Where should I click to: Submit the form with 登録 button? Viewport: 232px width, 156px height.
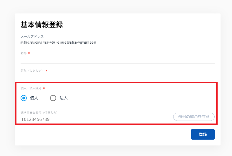tap(203, 134)
